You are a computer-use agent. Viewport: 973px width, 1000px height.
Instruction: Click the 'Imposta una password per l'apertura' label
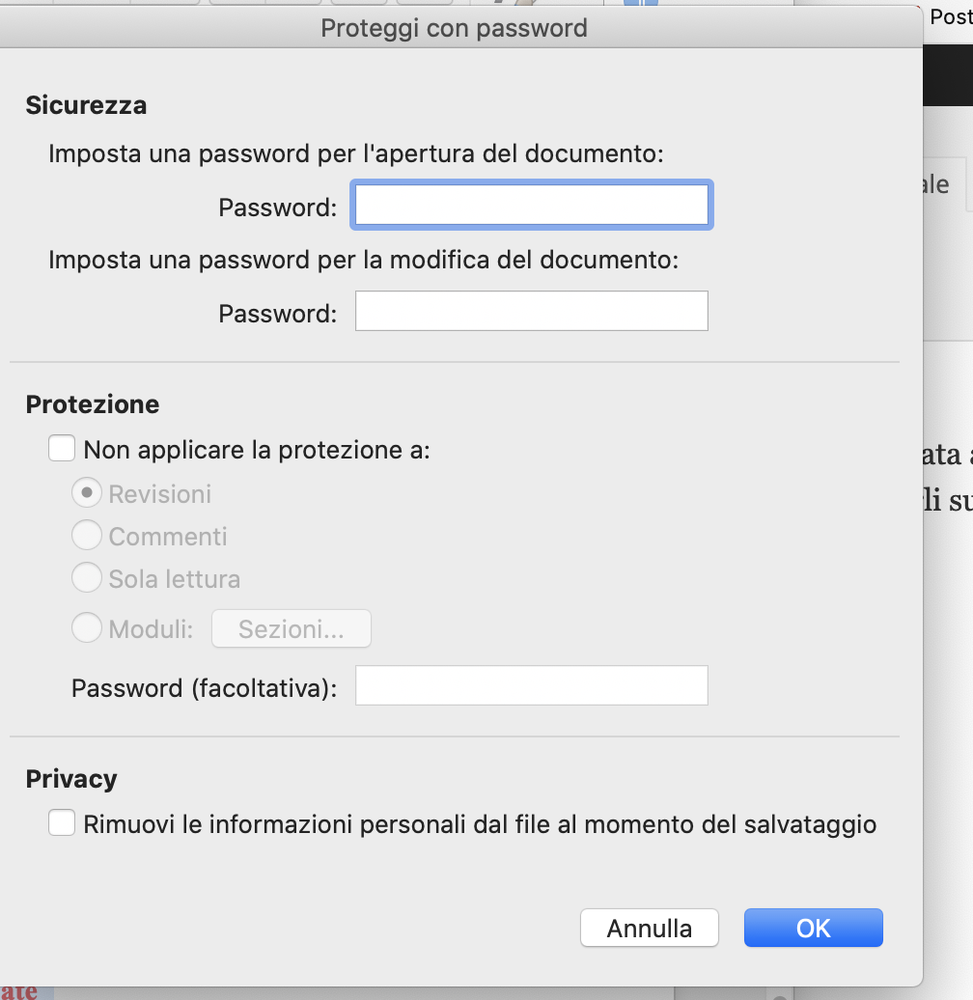tap(356, 153)
